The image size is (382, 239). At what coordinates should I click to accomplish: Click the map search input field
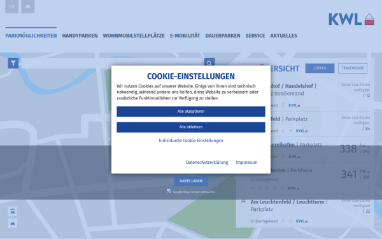(x=111, y=63)
